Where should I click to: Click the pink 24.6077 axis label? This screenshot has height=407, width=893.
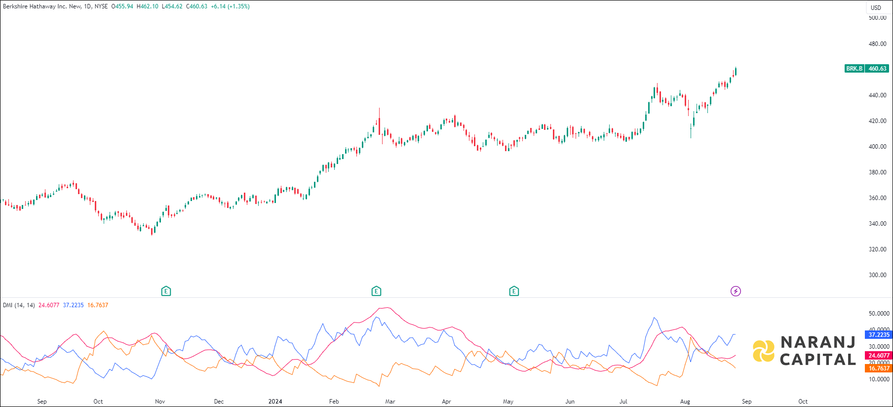tap(879, 356)
